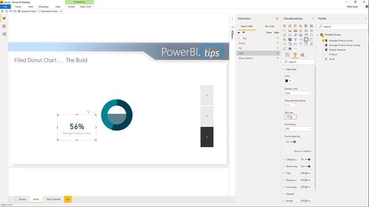Select the Stacked bar chart icon
Image resolution: width=369 pixels, height=207 pixels.
tap(284, 26)
